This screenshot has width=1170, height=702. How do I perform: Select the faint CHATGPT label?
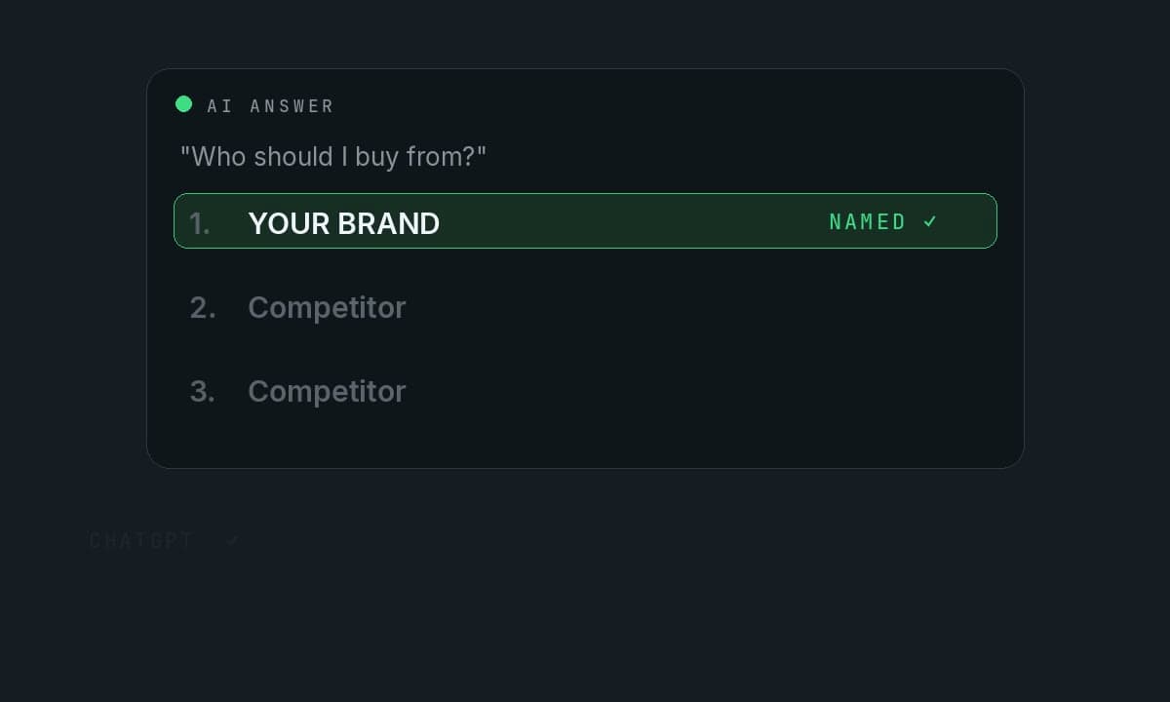pos(141,540)
